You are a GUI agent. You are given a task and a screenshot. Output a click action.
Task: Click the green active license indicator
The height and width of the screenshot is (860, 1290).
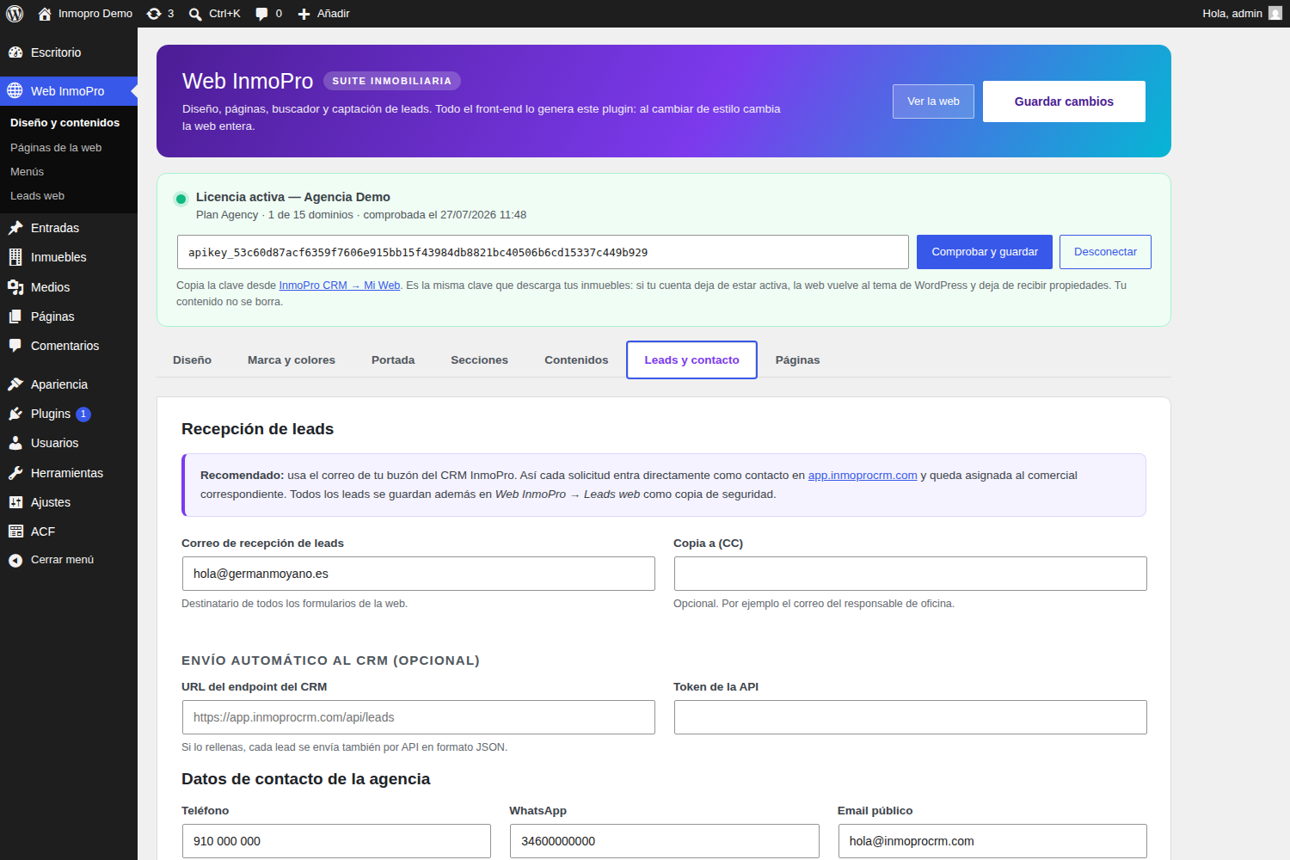coord(181,199)
